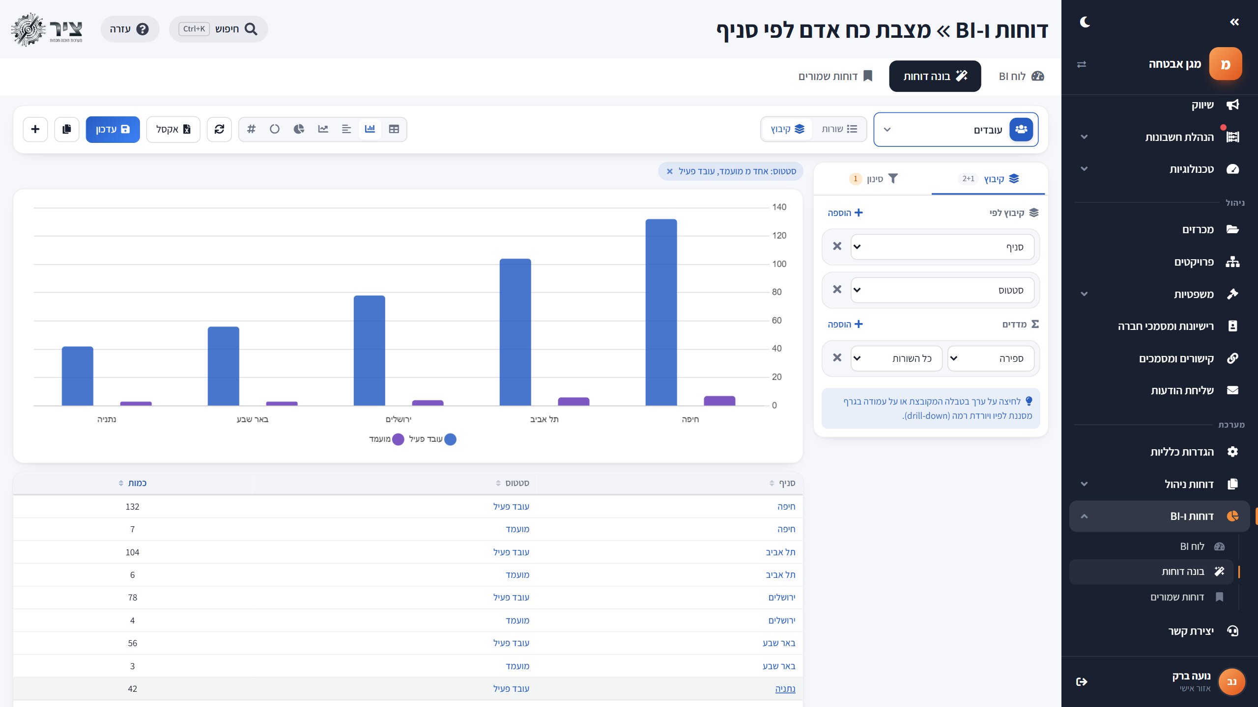Screen dimensions: 1258x707
Task: Toggle עובד פעיל blue legend swatch
Action: click(x=450, y=439)
